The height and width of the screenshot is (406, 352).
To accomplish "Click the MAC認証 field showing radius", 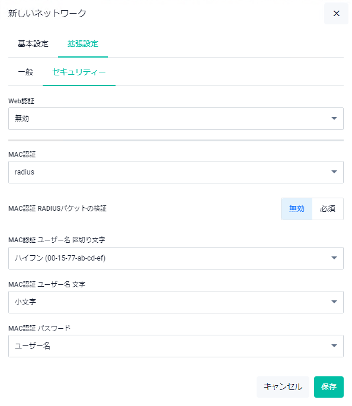I will [176, 172].
